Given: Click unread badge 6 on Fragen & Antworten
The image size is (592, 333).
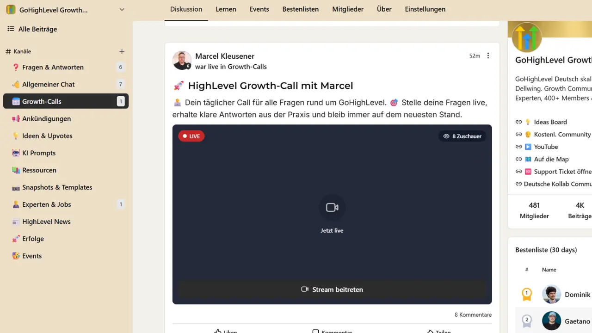Looking at the screenshot, I should tap(121, 67).
